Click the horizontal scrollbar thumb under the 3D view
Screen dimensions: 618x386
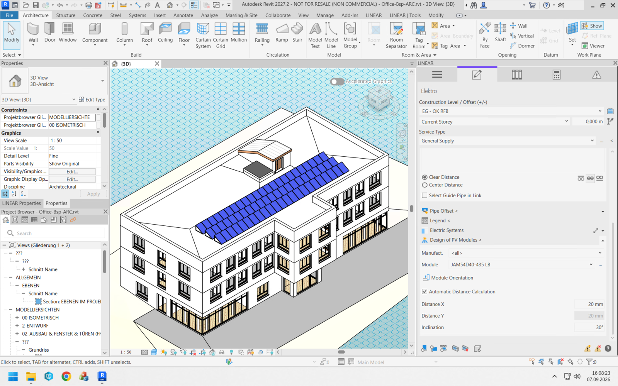pos(341,352)
